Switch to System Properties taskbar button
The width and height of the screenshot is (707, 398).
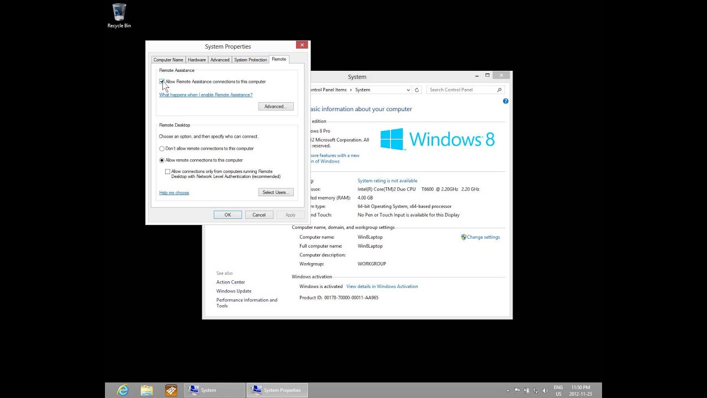coord(277,390)
